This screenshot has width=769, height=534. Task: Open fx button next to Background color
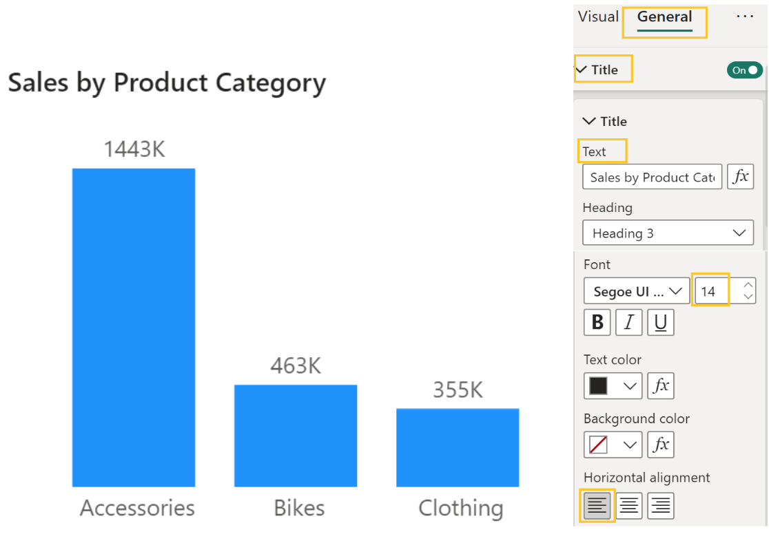tap(660, 445)
